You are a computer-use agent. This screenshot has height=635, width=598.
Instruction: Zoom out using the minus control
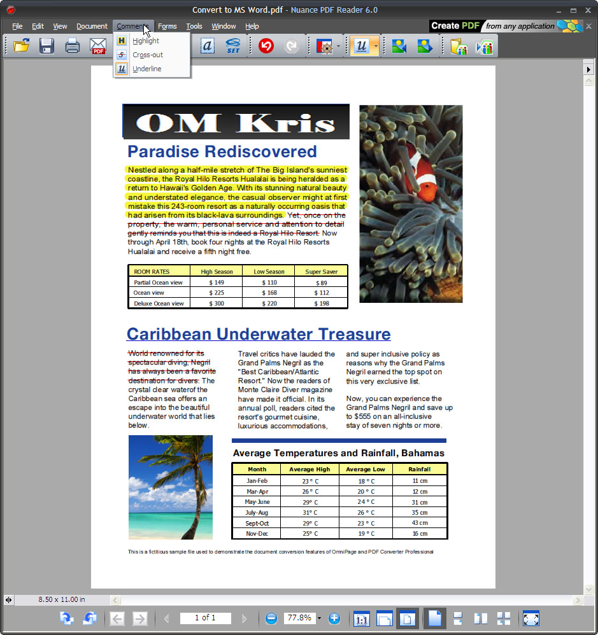[x=271, y=618]
